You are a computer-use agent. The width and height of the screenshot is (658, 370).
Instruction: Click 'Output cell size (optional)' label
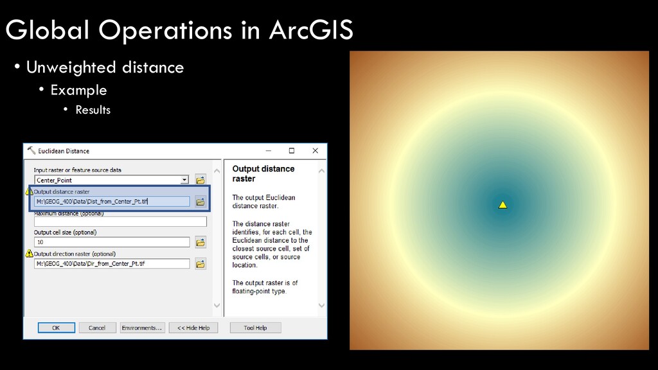65,232
